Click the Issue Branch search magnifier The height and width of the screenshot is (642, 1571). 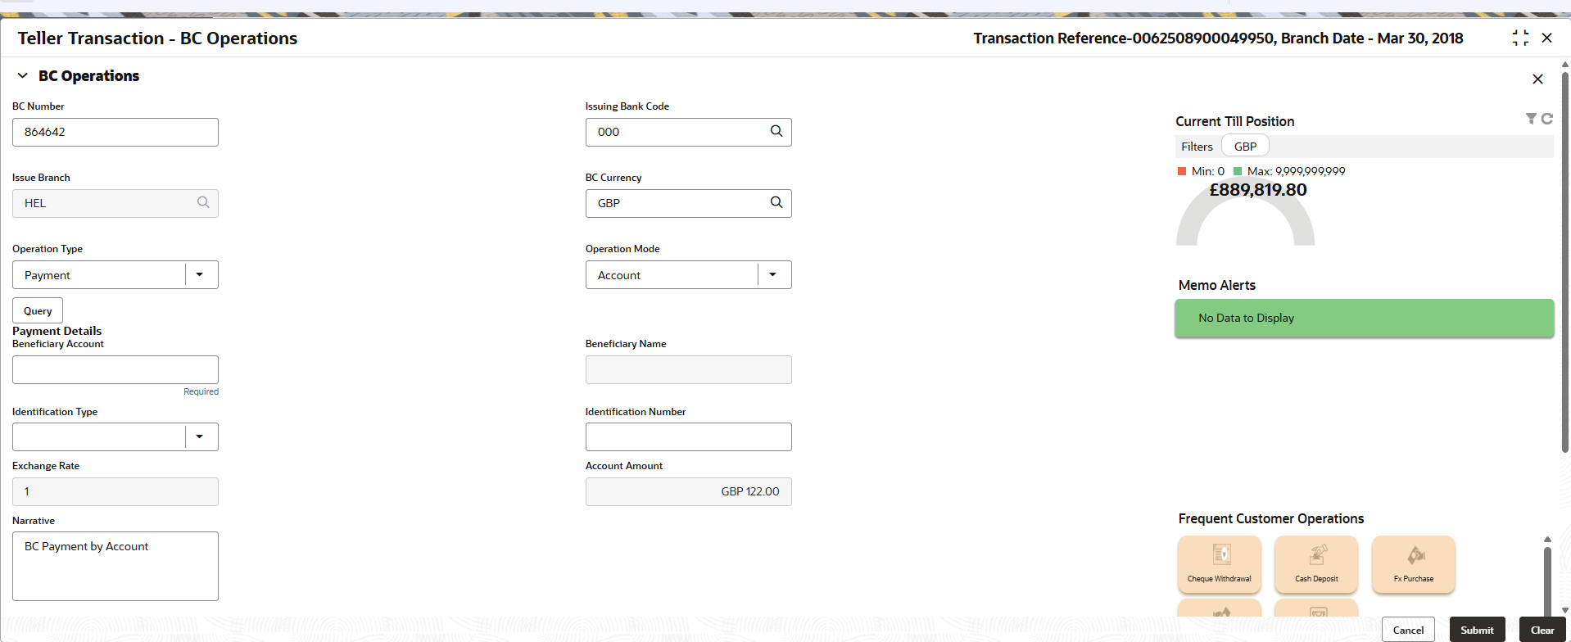tap(203, 202)
